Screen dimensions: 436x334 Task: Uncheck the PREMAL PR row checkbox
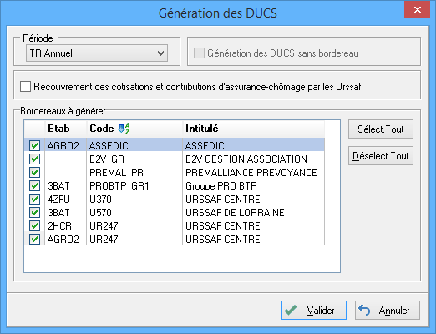[x=34, y=172]
